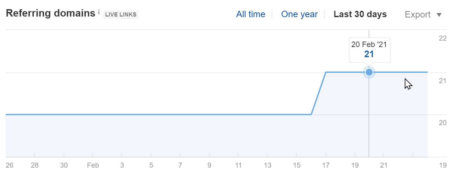Click the x-axis label 17

[326, 165]
